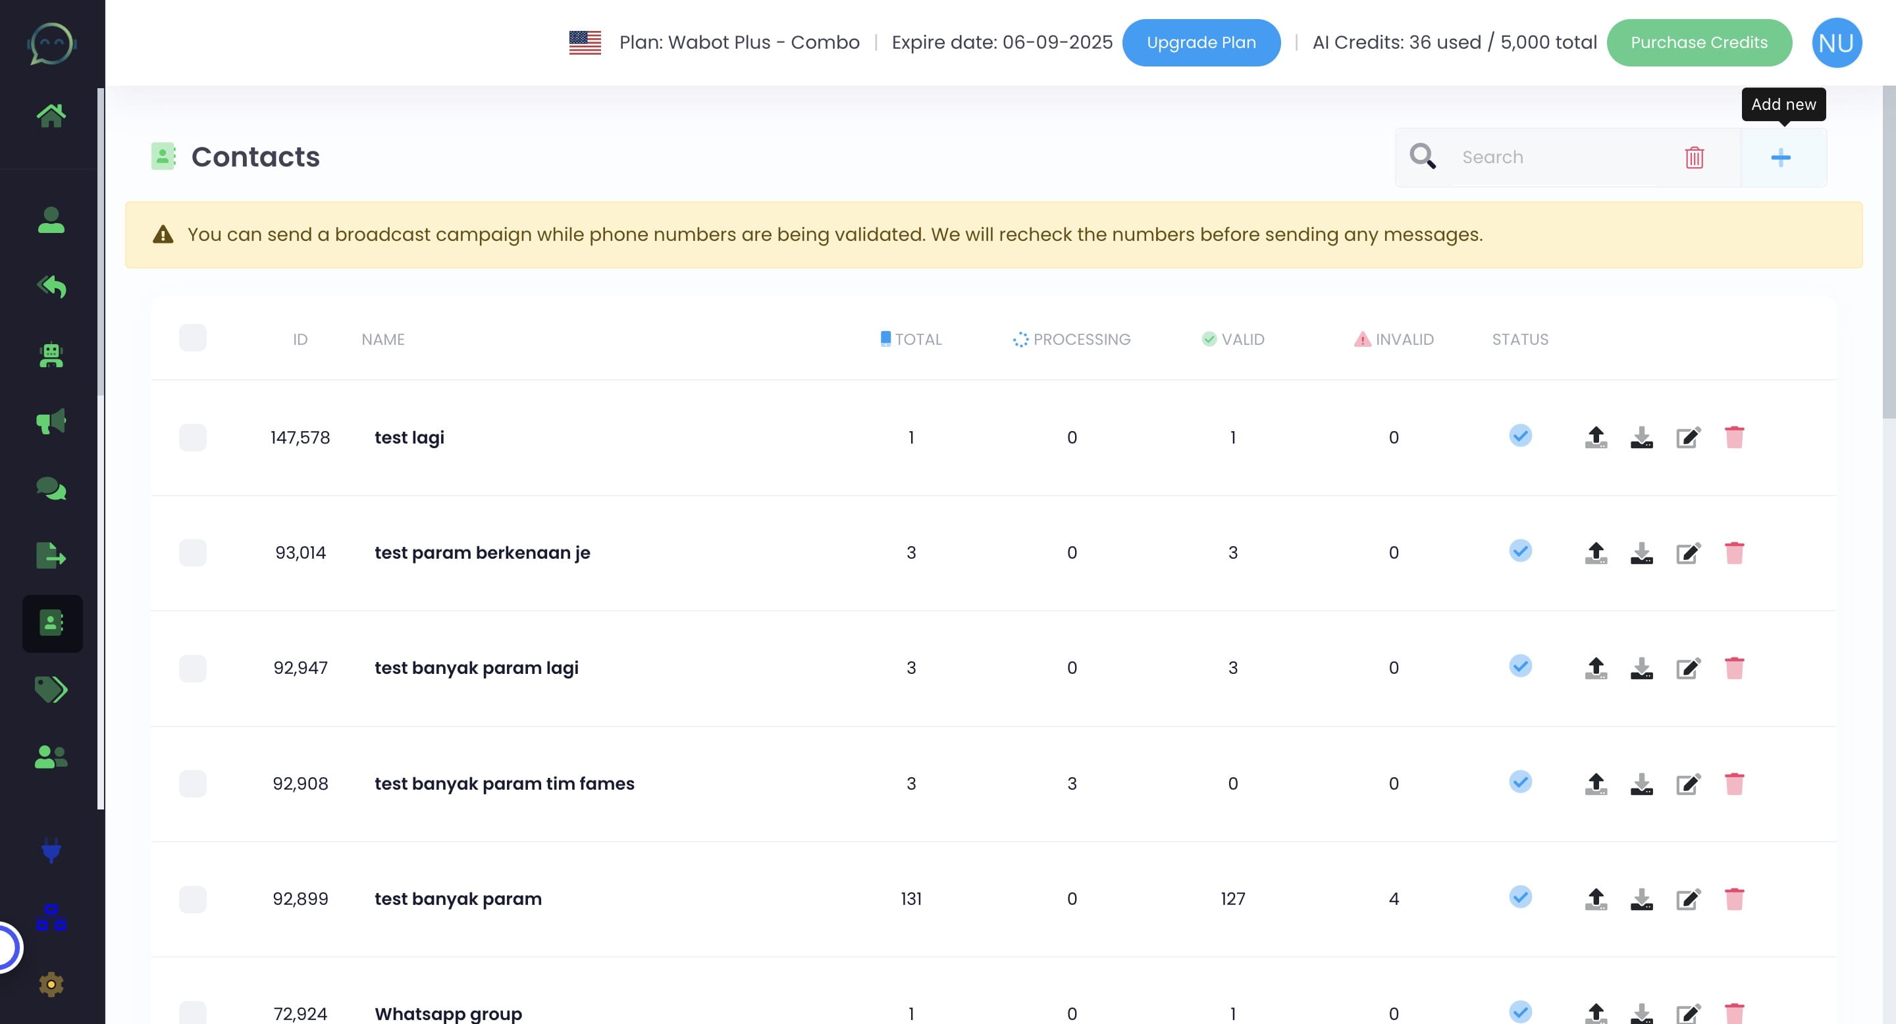Open the auto-reply arrows icon in sidebar
The image size is (1896, 1024).
[51, 287]
